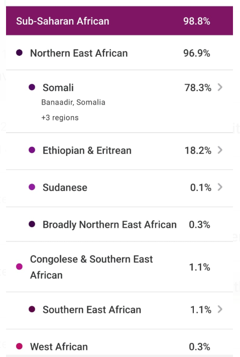
Task: Click the '+3 regions' link under Somali
Action: (x=60, y=118)
